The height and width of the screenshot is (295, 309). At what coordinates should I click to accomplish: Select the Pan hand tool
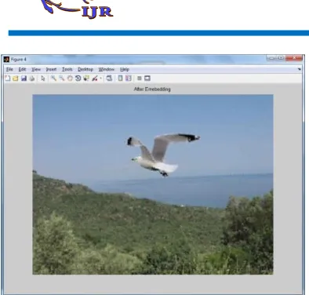point(70,78)
